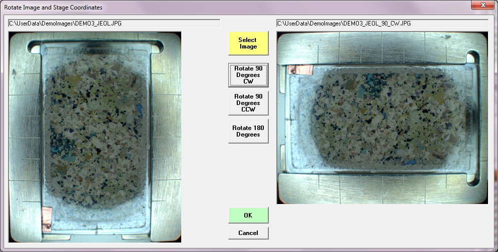Click the yellow Select Image button
Screen dimensions: 498x252
pos(248,43)
